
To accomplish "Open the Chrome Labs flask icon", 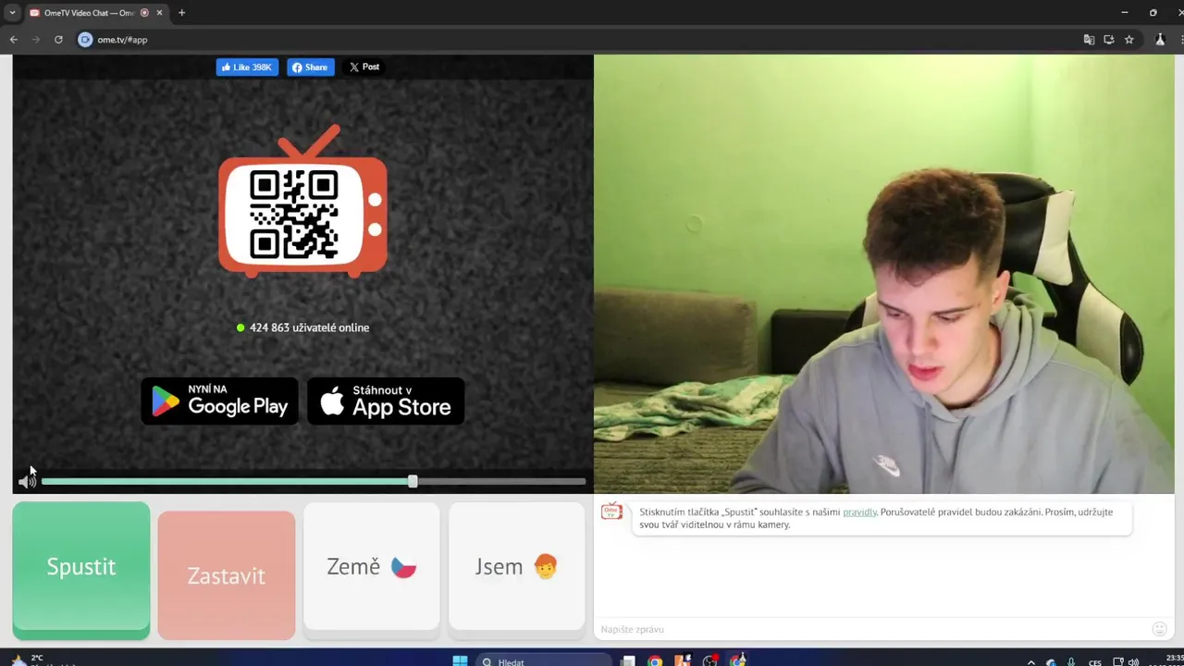I will pyautogui.click(x=1160, y=40).
